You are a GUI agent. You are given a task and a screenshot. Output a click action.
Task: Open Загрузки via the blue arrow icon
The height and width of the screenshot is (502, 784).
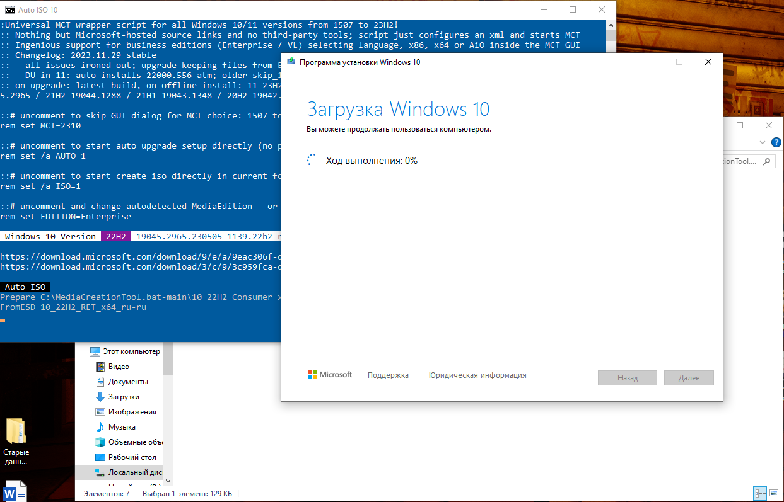tap(102, 396)
